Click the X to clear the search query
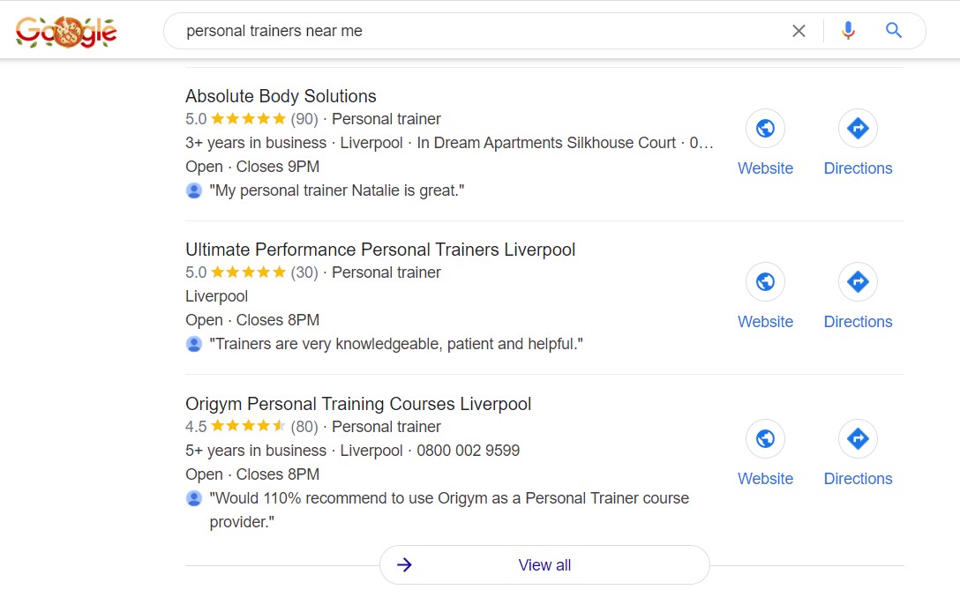 click(x=799, y=30)
